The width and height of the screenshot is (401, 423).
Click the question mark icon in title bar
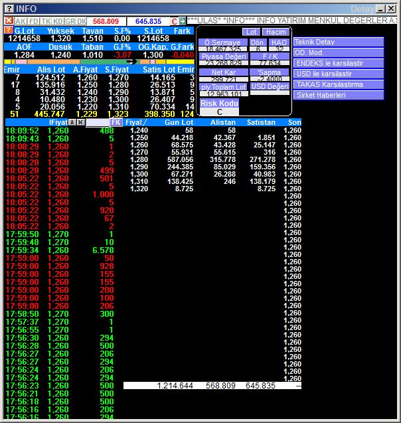9,9
